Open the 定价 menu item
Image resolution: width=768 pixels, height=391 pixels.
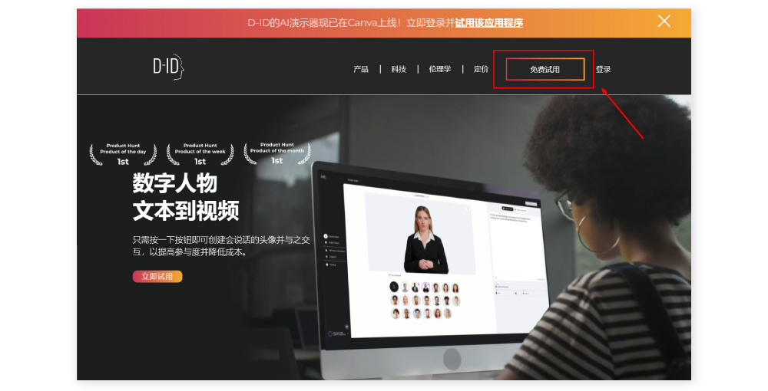click(x=481, y=70)
